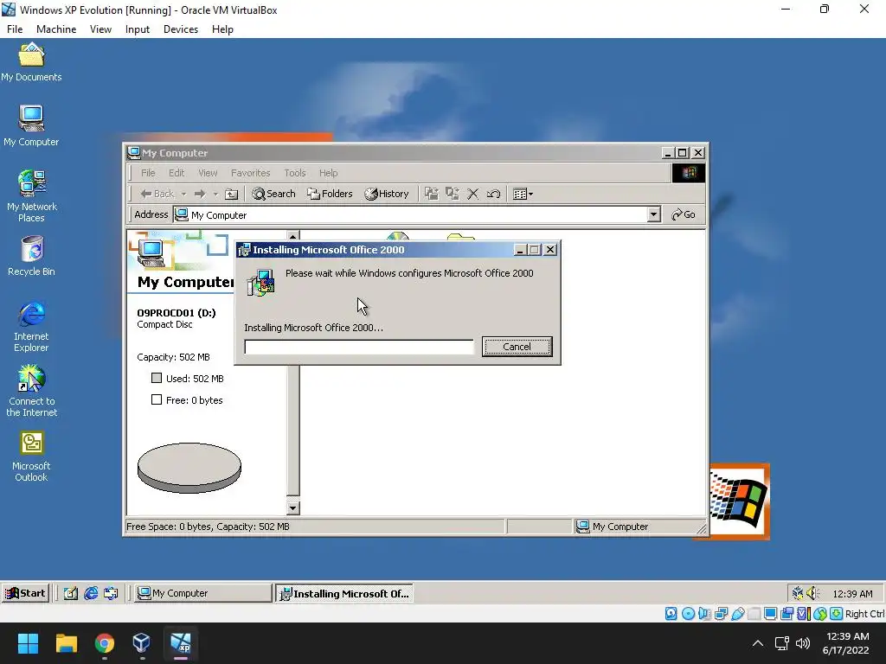The image size is (886, 664).
Task: Click the Up folder toolbar icon
Action: tap(232, 194)
